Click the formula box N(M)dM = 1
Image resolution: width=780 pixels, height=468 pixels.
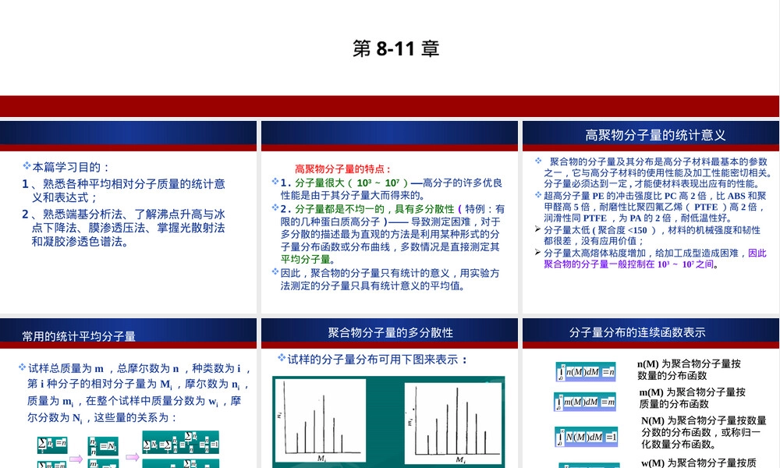coord(587,437)
